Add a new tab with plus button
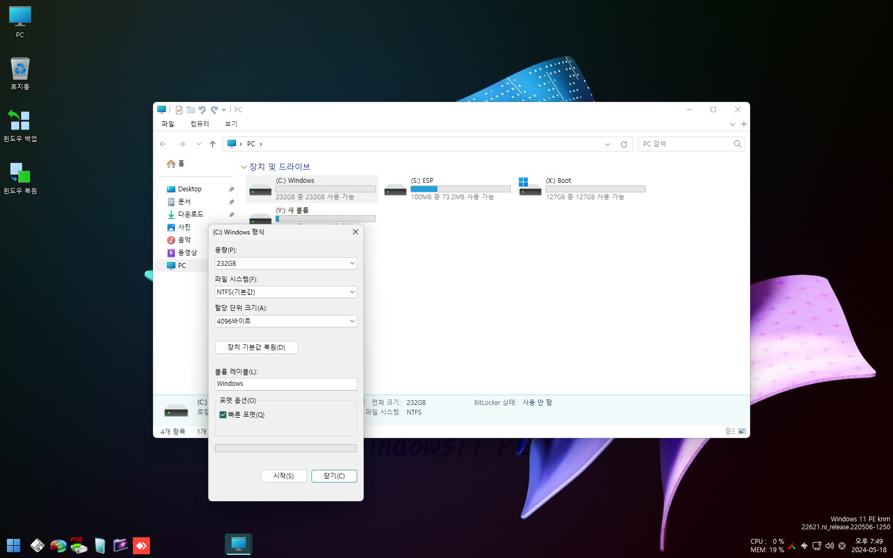Screen dimensions: 893x558 click(744, 124)
